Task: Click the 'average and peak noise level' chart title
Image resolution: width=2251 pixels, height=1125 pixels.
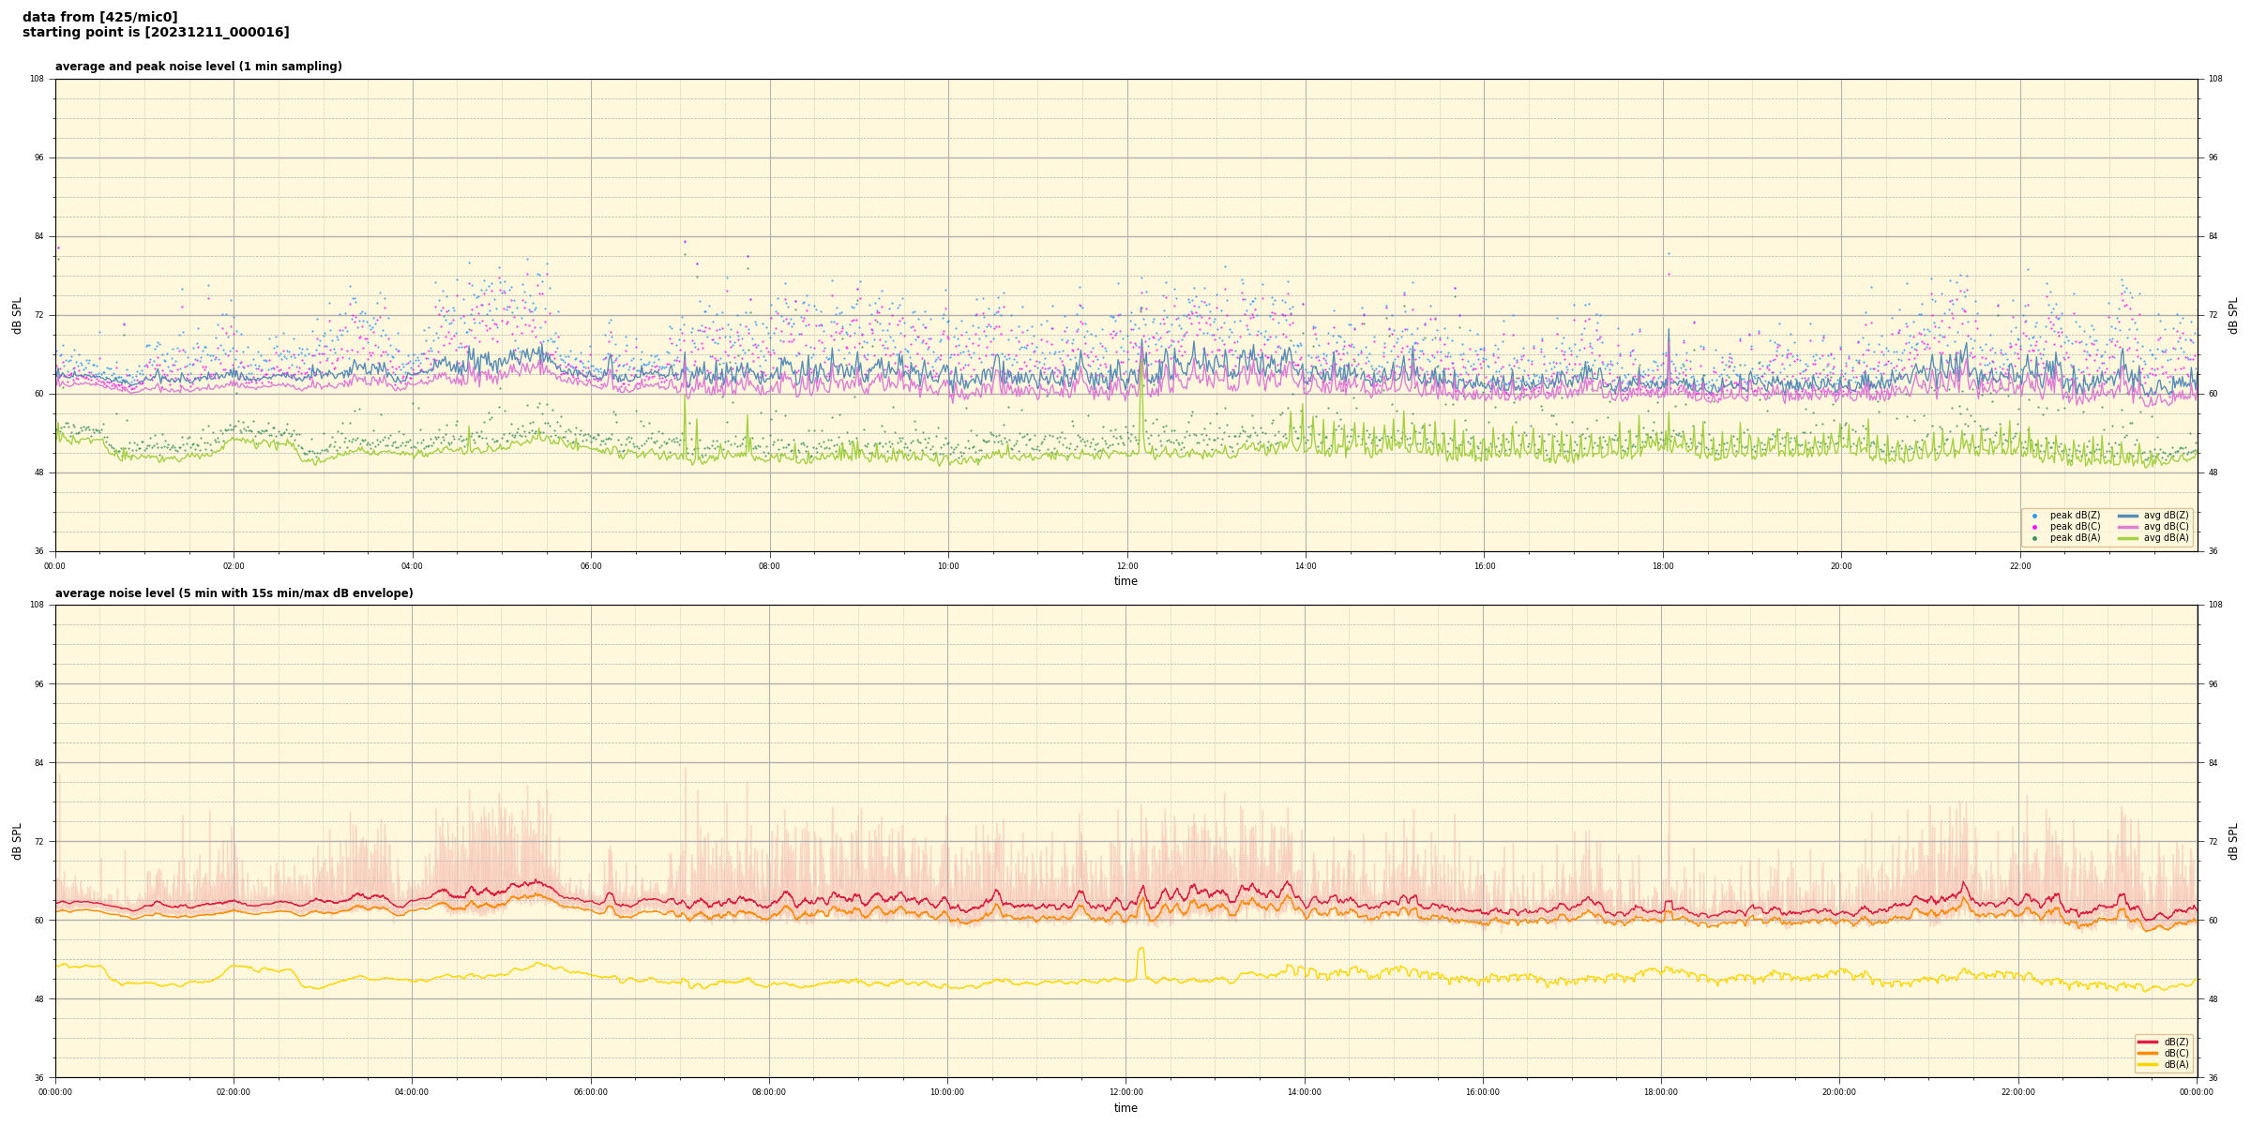Action: coord(198,67)
